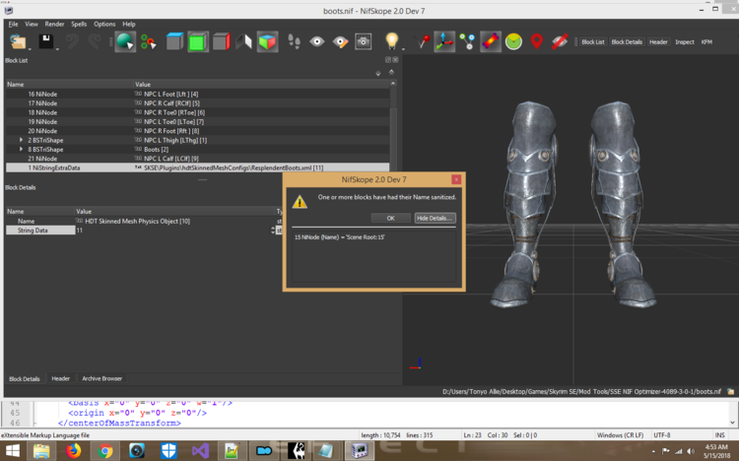Click the Hide Details button
Image resolution: width=739 pixels, height=461 pixels.
[435, 219]
